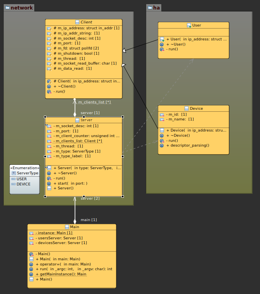Image resolution: width=260 pixels, height=294 pixels.
Task: Select the 'server [1]' association end label
Action: pyautogui.click(x=90, y=113)
